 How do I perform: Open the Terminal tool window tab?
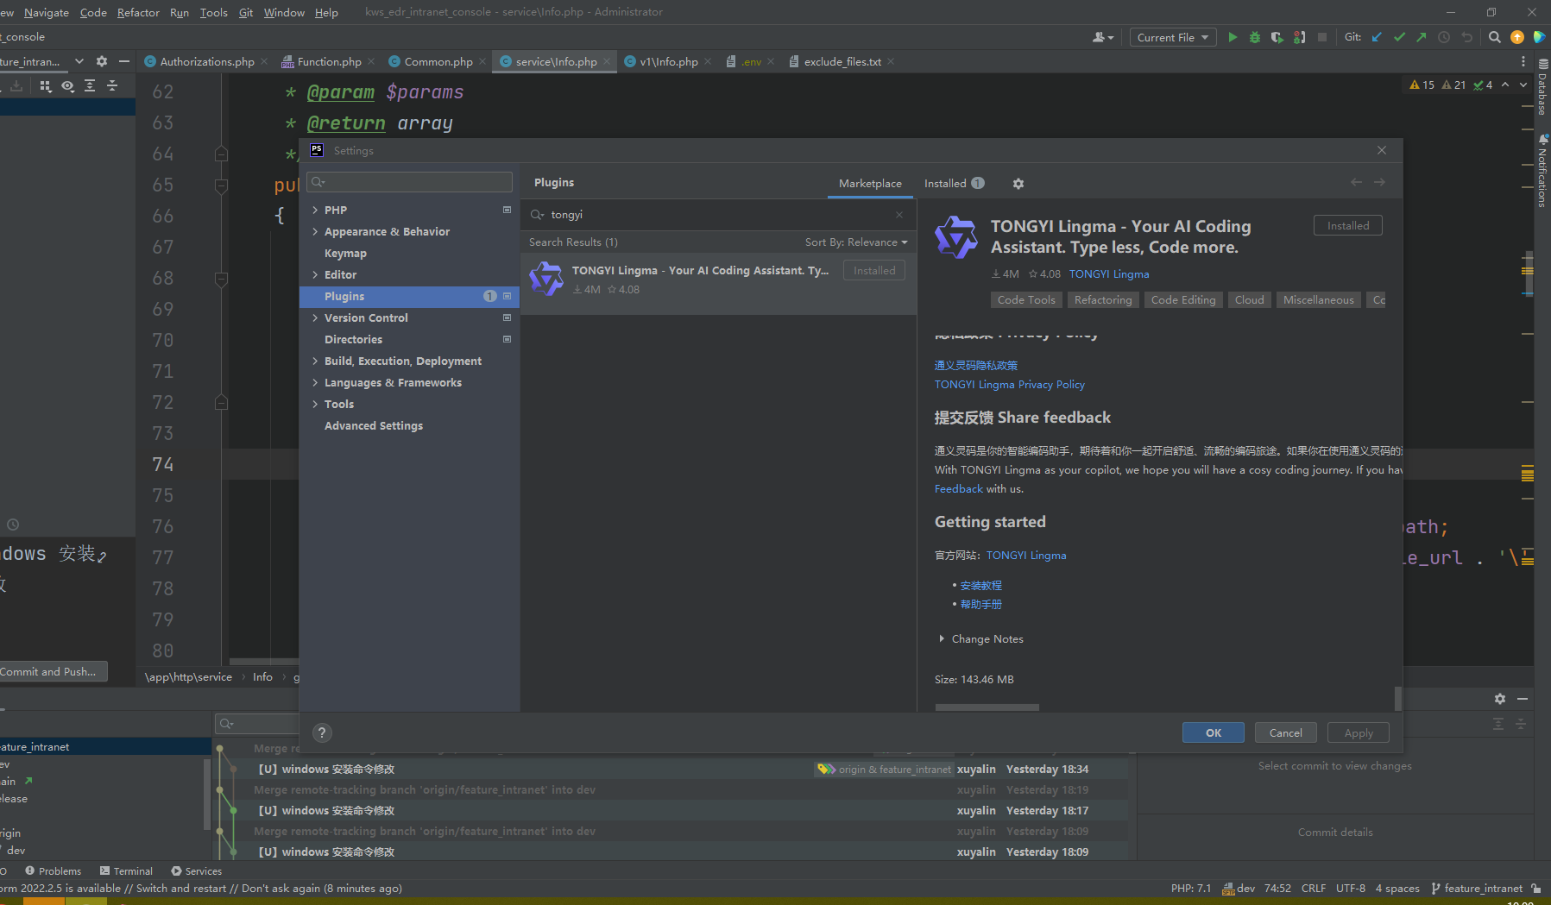tap(126, 871)
